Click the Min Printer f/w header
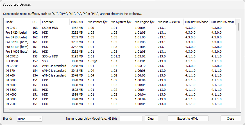 tap(97, 22)
